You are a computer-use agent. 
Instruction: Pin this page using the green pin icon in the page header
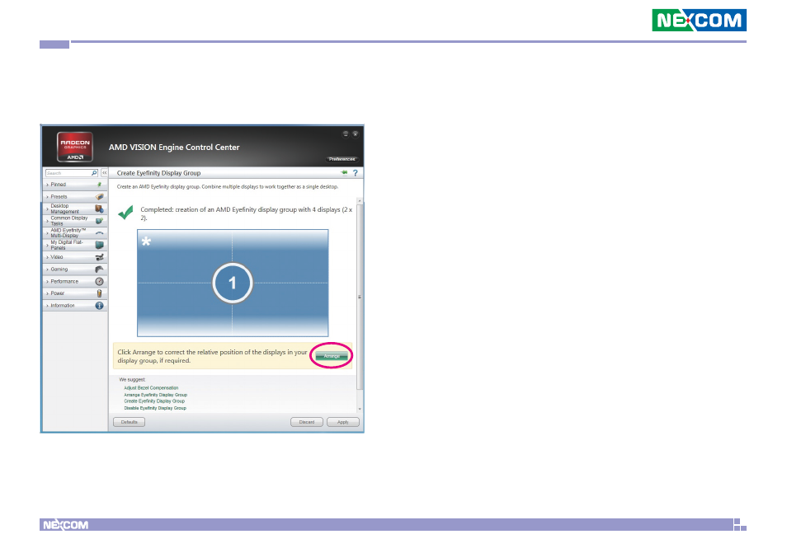[344, 172]
